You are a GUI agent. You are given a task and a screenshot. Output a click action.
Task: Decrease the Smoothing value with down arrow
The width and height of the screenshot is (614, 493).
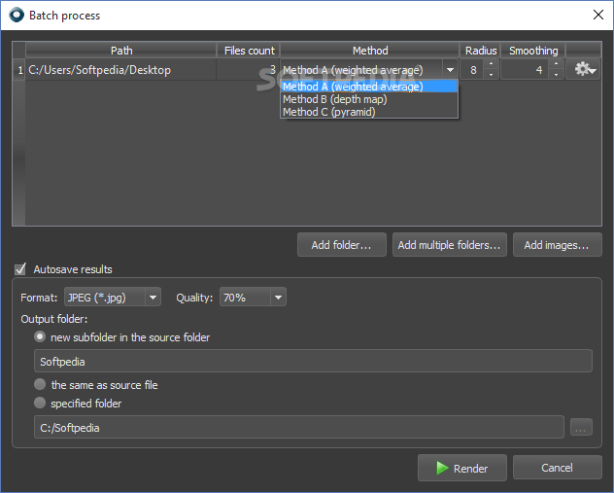(556, 75)
